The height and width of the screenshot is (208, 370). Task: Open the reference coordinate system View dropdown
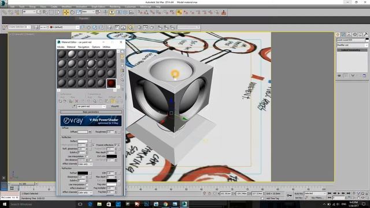point(88,12)
